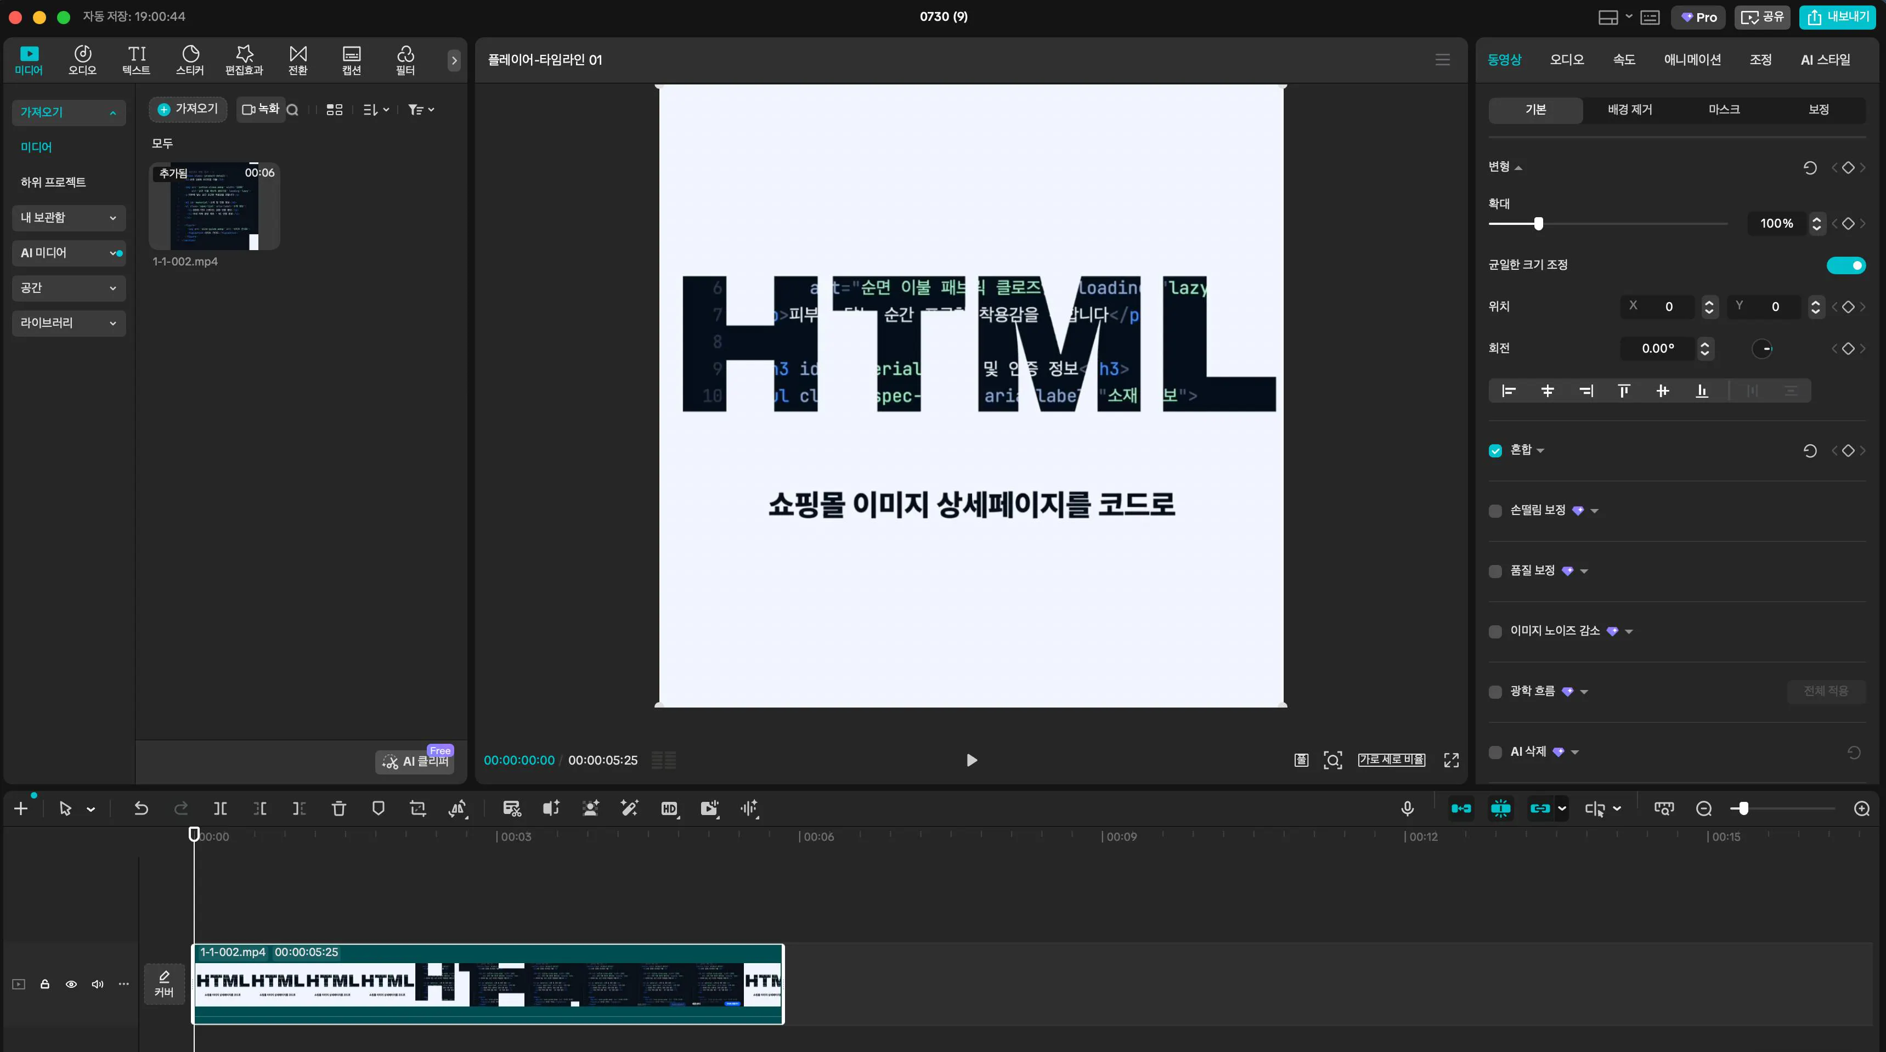1886x1052 pixels.
Task: Expand the 라이브러리 sidebar section
Action: click(x=69, y=323)
